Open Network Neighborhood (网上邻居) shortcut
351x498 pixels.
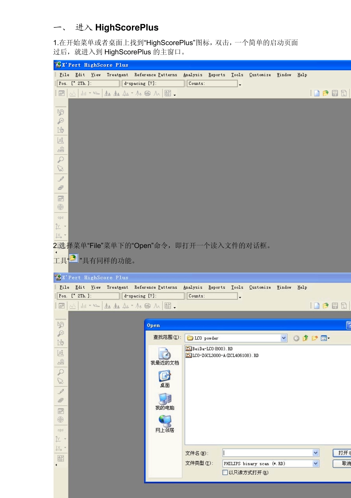pyautogui.click(x=165, y=424)
